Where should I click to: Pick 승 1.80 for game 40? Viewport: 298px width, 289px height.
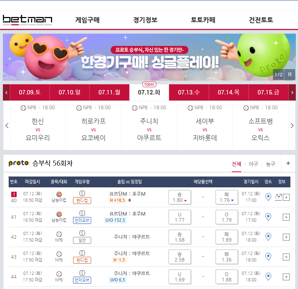(180, 197)
